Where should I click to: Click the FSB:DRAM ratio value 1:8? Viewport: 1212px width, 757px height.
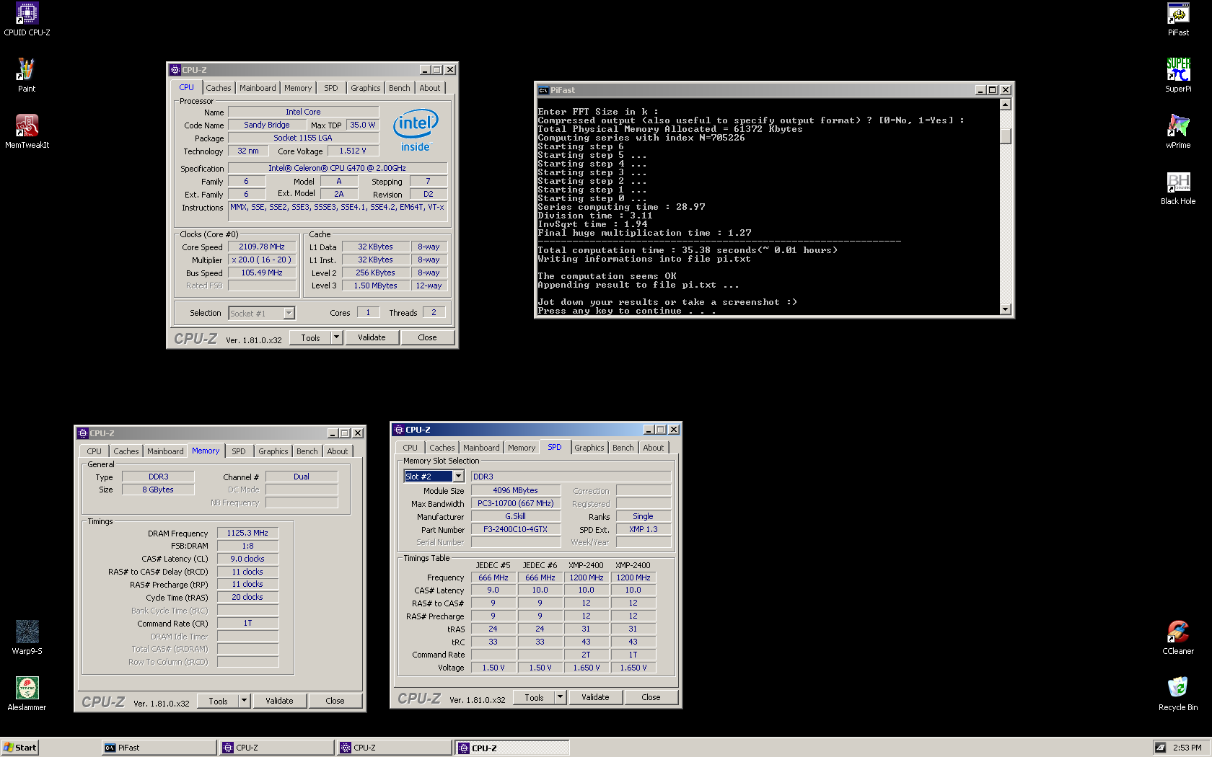(x=247, y=546)
